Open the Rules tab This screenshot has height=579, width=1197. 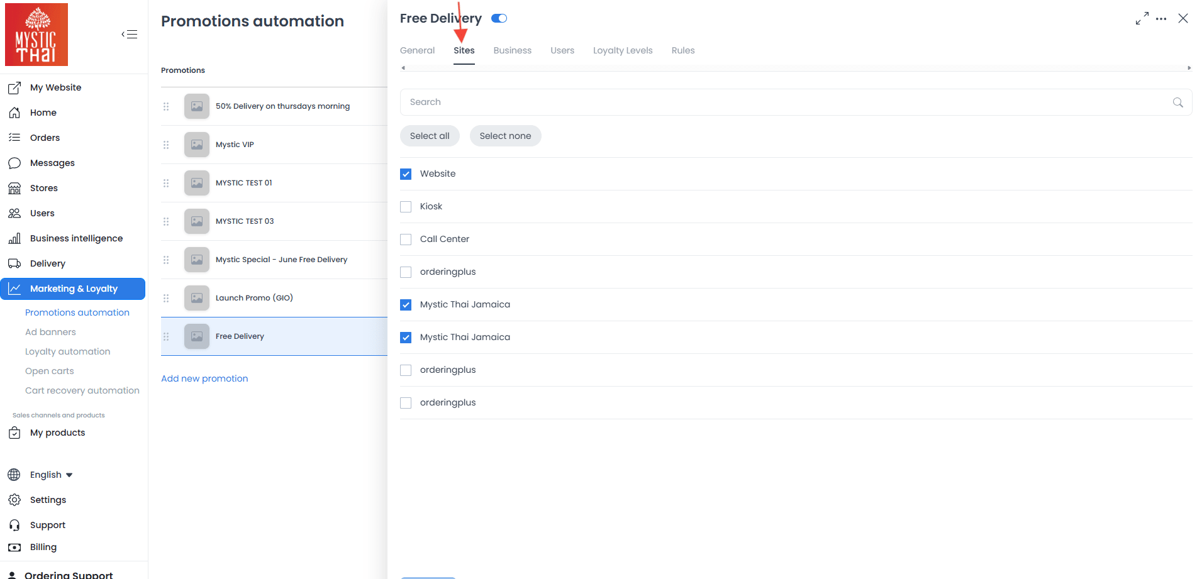(683, 50)
